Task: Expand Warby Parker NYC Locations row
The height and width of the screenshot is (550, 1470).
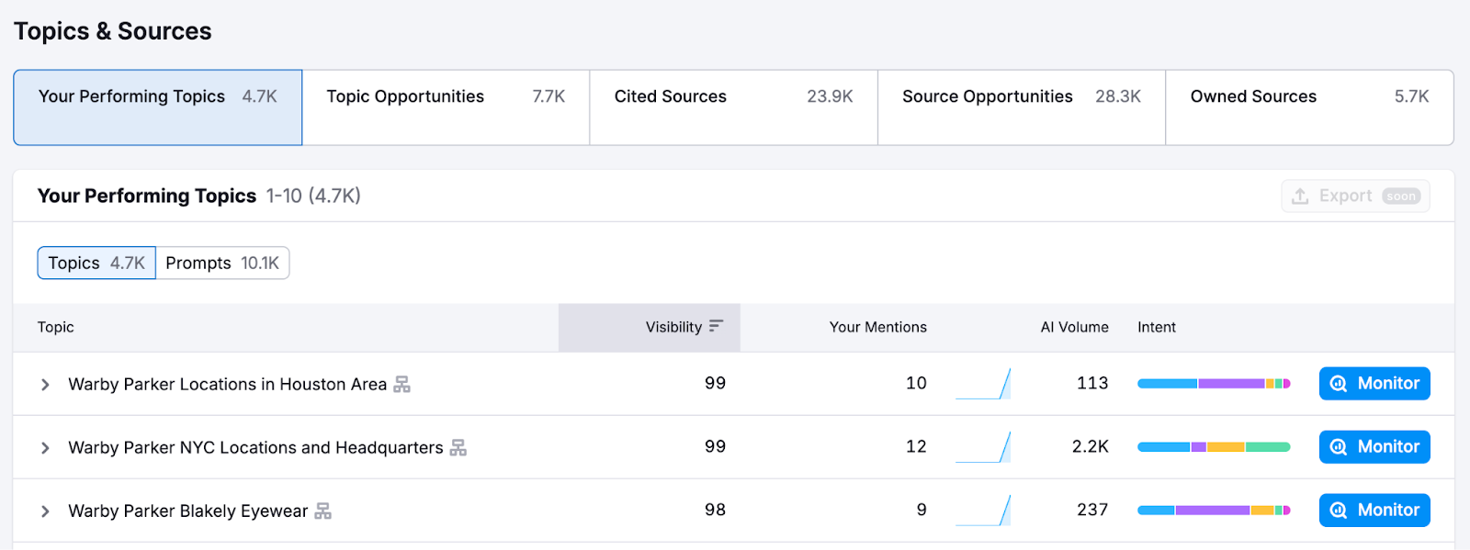Action: coord(45,448)
